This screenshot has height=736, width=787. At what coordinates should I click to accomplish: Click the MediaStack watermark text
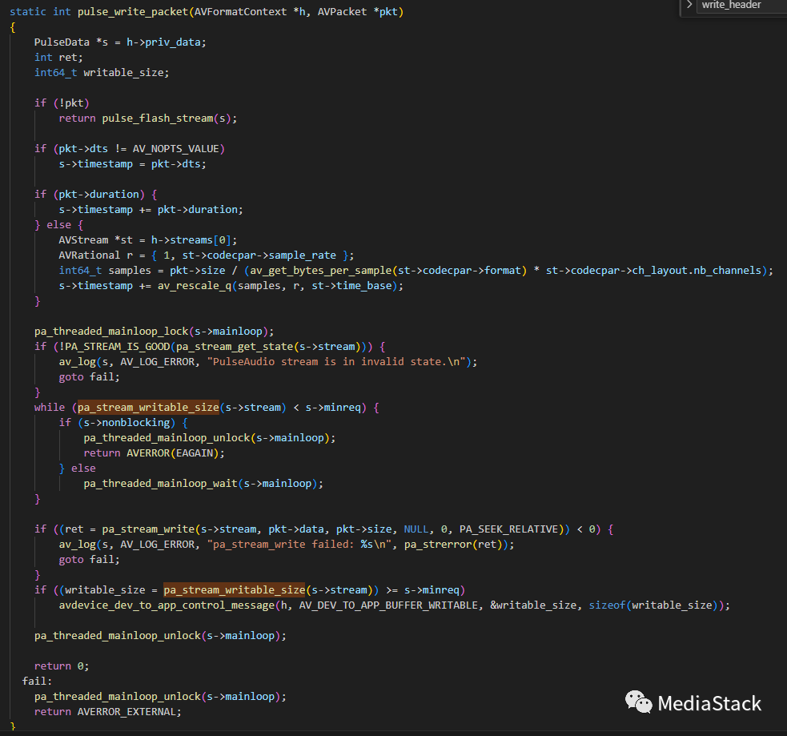[709, 703]
